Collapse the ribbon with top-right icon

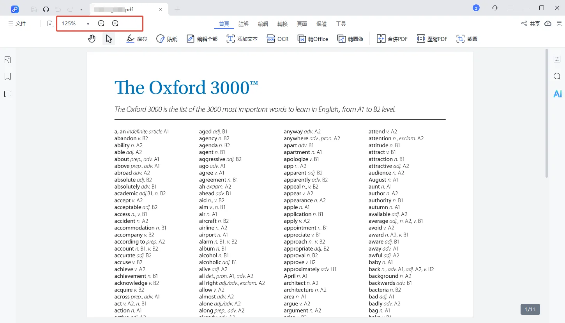(x=559, y=24)
